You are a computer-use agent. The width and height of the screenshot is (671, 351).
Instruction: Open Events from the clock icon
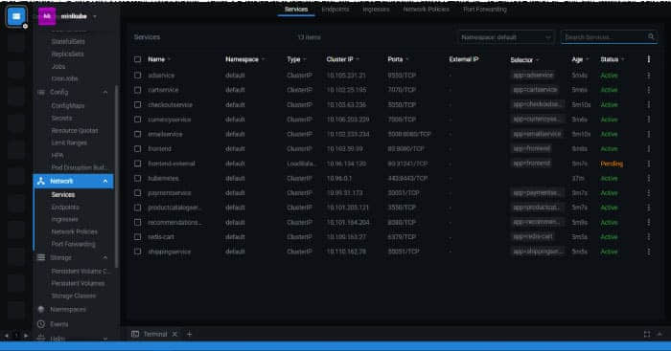(x=41, y=324)
